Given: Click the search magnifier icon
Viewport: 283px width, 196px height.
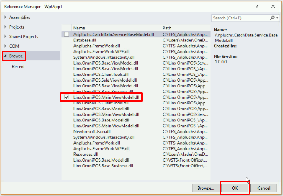Looking at the screenshot, I should [x=272, y=18].
